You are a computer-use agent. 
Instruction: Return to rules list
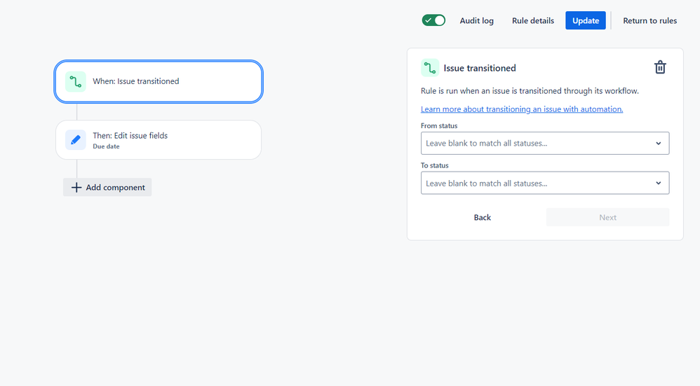649,21
